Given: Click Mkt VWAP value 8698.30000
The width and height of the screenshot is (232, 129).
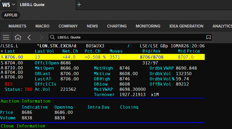Looking at the screenshot, I should 133,89.
